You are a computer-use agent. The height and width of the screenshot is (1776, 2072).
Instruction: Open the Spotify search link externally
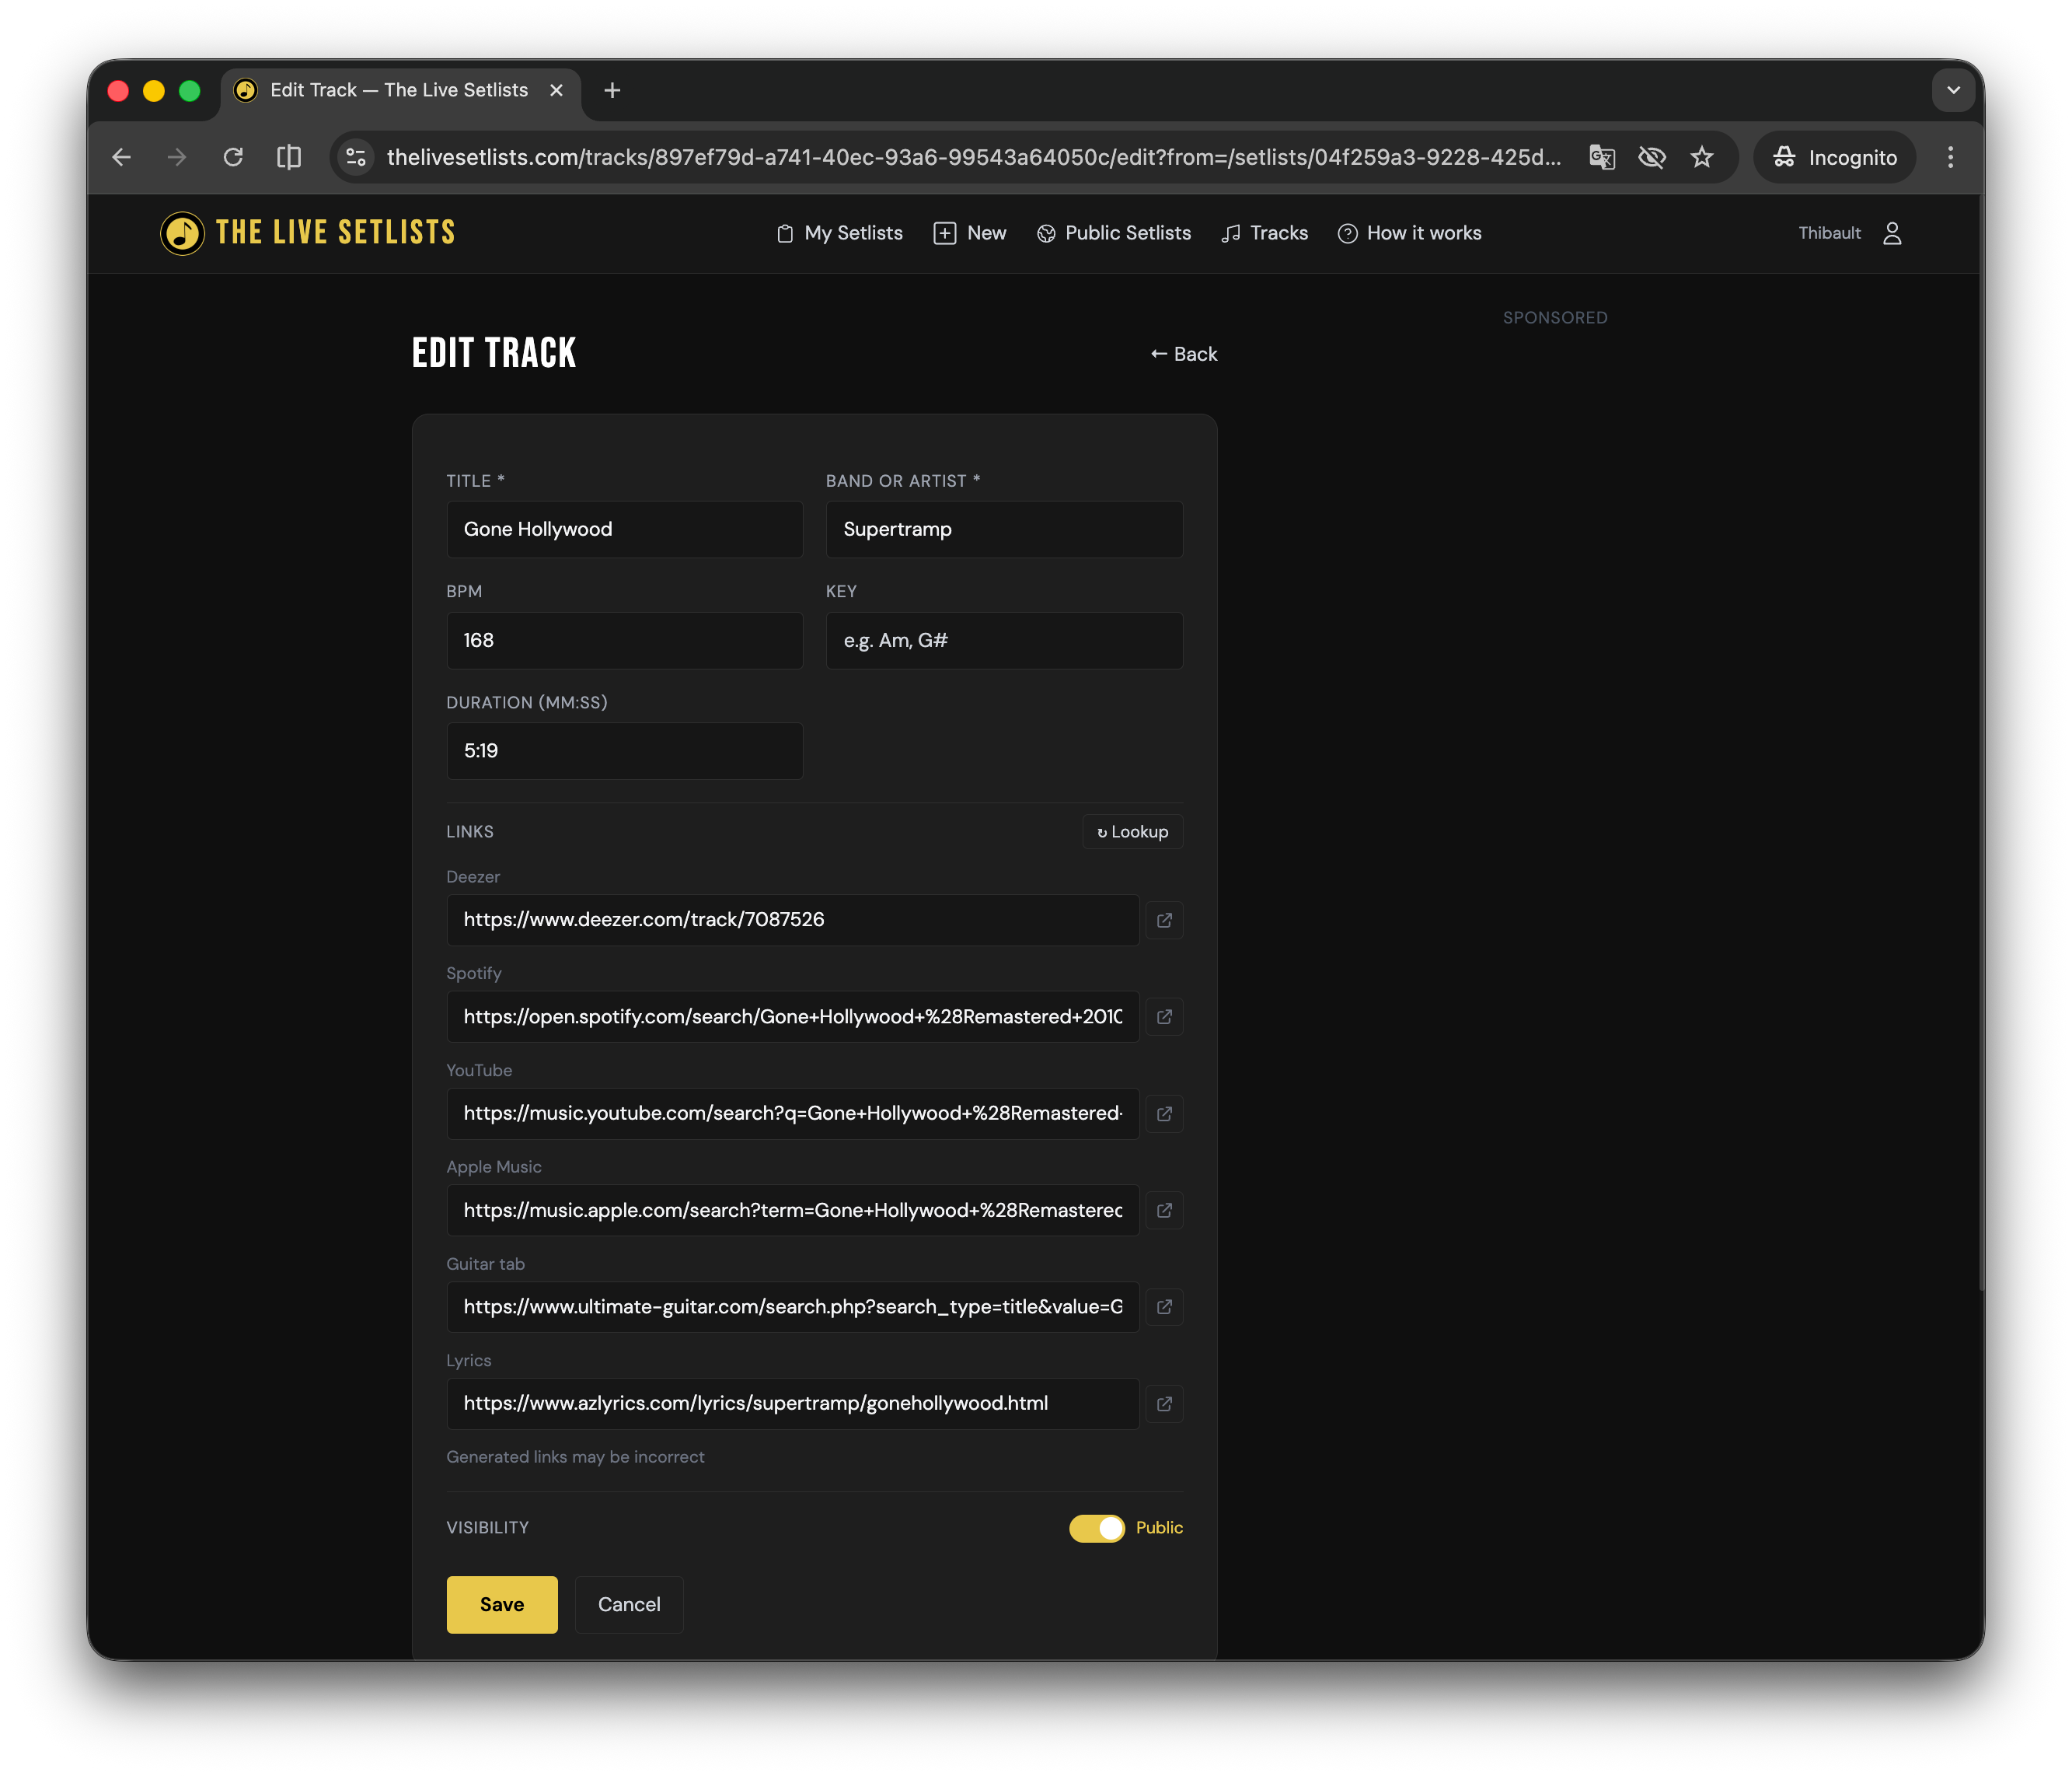(x=1164, y=1016)
